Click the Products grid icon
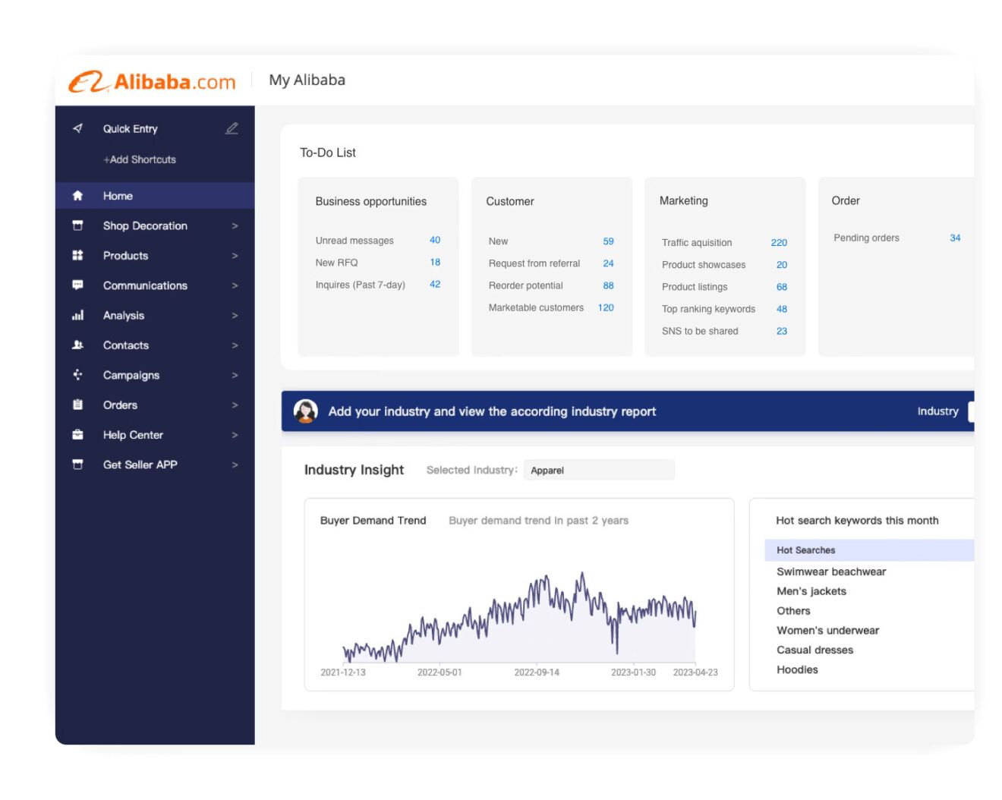1002x800 pixels. pyautogui.click(x=77, y=256)
